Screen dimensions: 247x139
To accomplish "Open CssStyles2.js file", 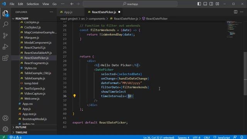I will pyautogui.click(x=32, y=27).
